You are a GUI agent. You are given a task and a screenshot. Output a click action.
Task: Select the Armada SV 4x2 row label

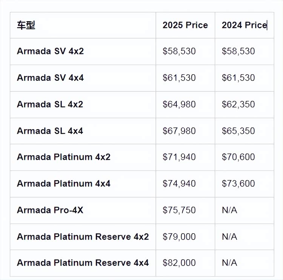point(50,51)
